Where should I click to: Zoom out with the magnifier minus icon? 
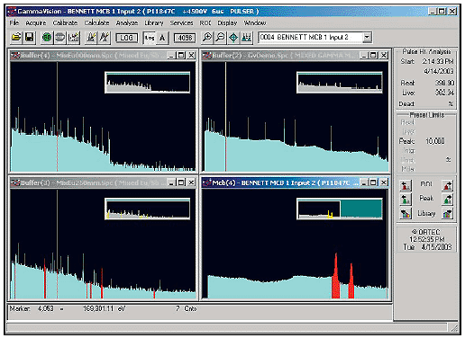point(220,38)
